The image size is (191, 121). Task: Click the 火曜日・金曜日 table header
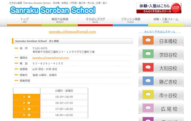click(x=64, y=91)
